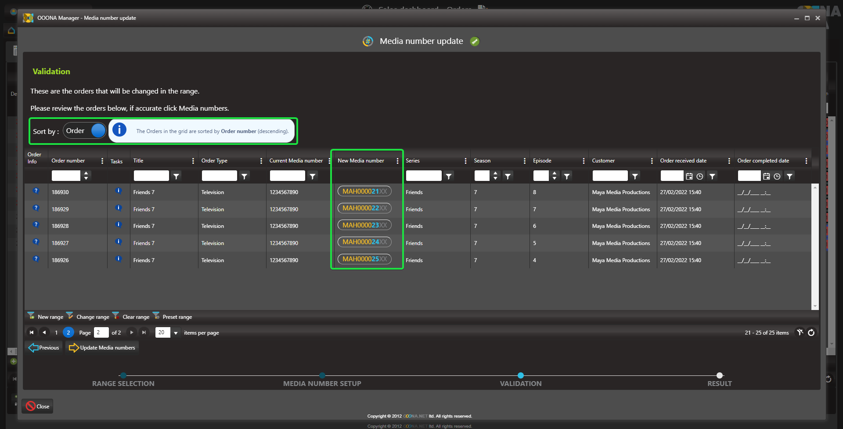The height and width of the screenshot is (429, 843).
Task: Select new media number MAH000023XX
Action: pyautogui.click(x=364, y=225)
